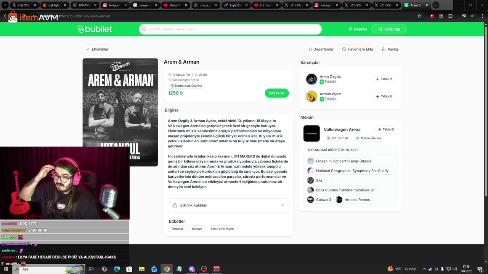Open Arem Özgüç's avatar
Viewport: 488px width, 274px height.
click(311, 79)
